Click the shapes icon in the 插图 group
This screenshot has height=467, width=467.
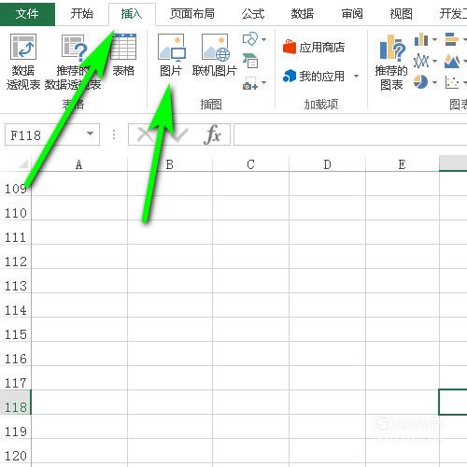[250, 39]
